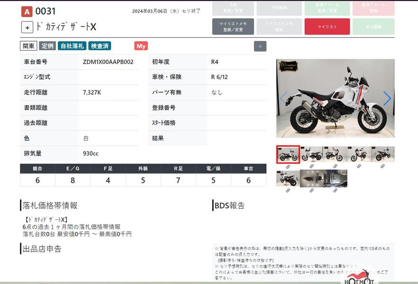Click the link icon under the underside-view thumbnail
This screenshot has height=284, width=418.
[335, 190]
